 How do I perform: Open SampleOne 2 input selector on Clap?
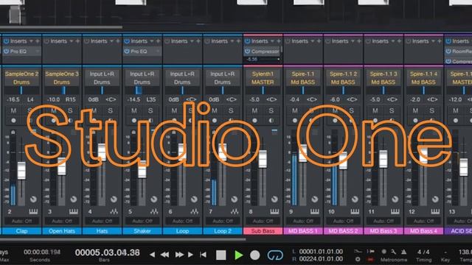pos(21,74)
